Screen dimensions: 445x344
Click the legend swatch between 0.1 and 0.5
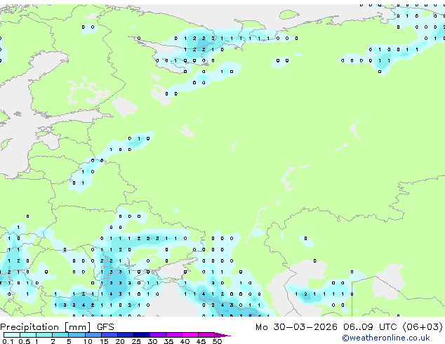pyautogui.click(x=12, y=335)
